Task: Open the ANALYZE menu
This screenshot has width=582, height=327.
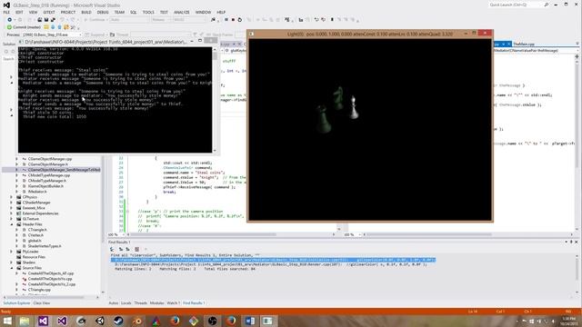Action: pyautogui.click(x=182, y=12)
